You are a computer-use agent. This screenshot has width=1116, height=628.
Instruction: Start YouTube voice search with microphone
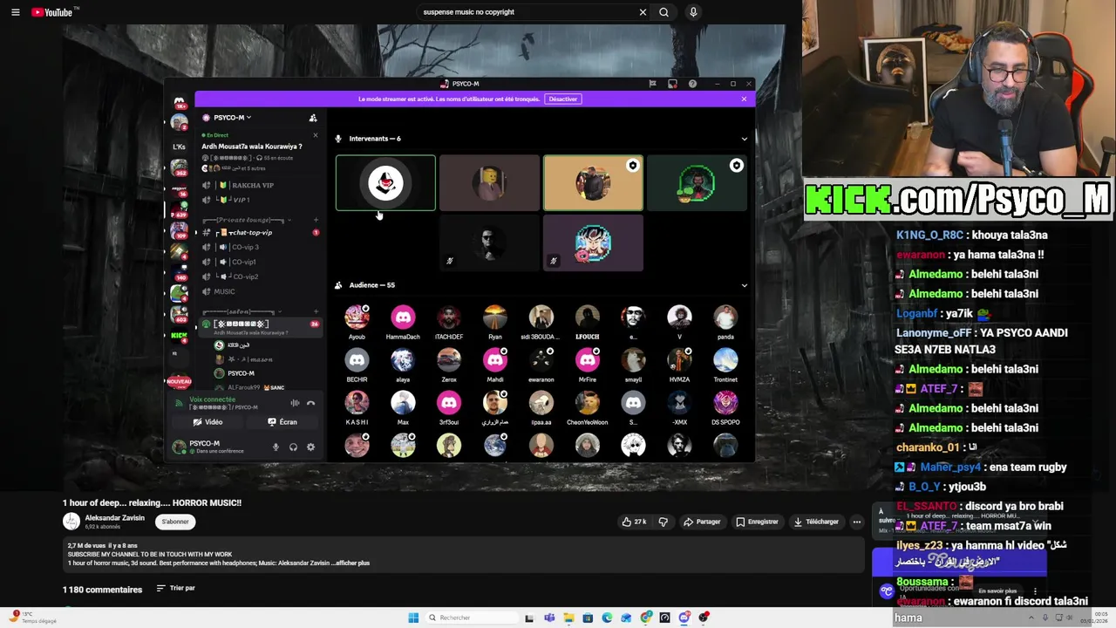point(693,12)
